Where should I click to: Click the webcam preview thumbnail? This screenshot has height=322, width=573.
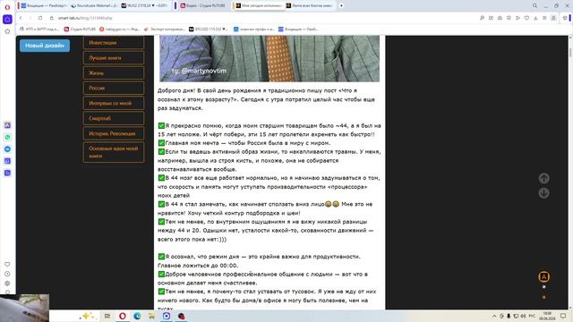tap(24, 308)
